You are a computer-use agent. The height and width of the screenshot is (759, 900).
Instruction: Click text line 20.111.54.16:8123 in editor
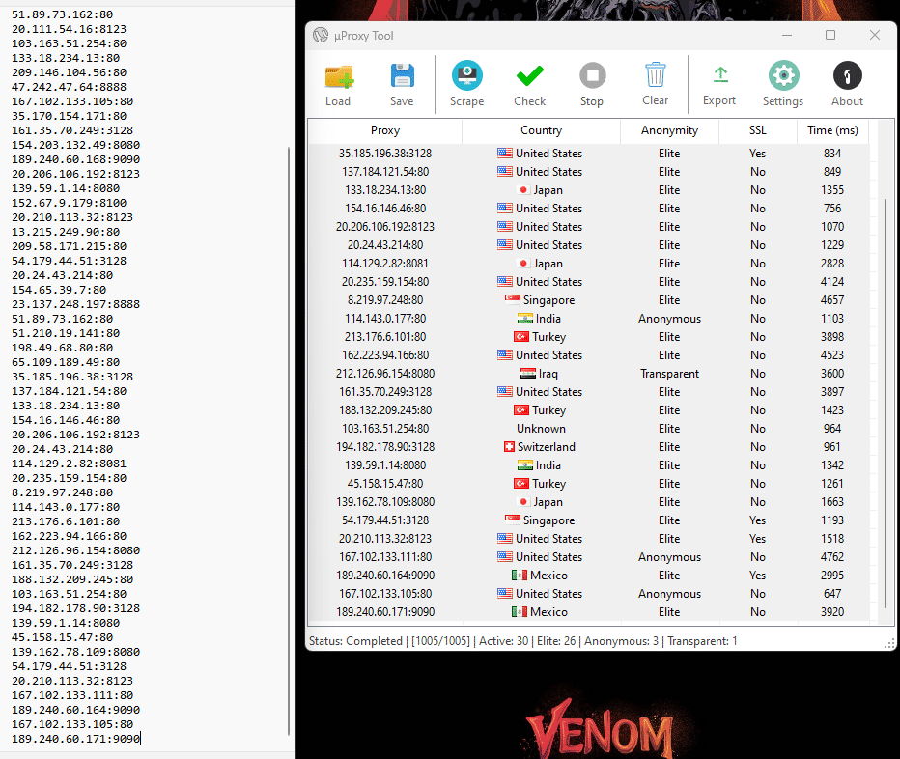pos(69,29)
